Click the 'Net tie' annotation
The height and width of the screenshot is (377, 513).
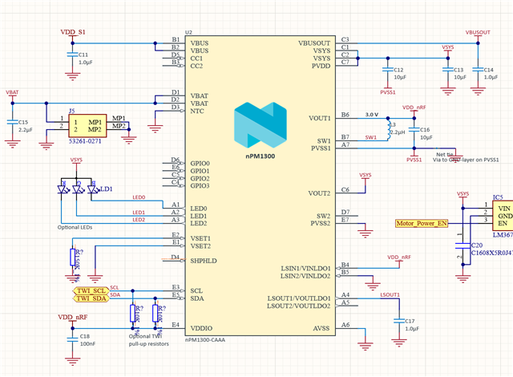click(445, 155)
